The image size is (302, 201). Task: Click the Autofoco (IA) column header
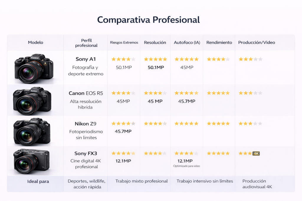tap(187, 42)
